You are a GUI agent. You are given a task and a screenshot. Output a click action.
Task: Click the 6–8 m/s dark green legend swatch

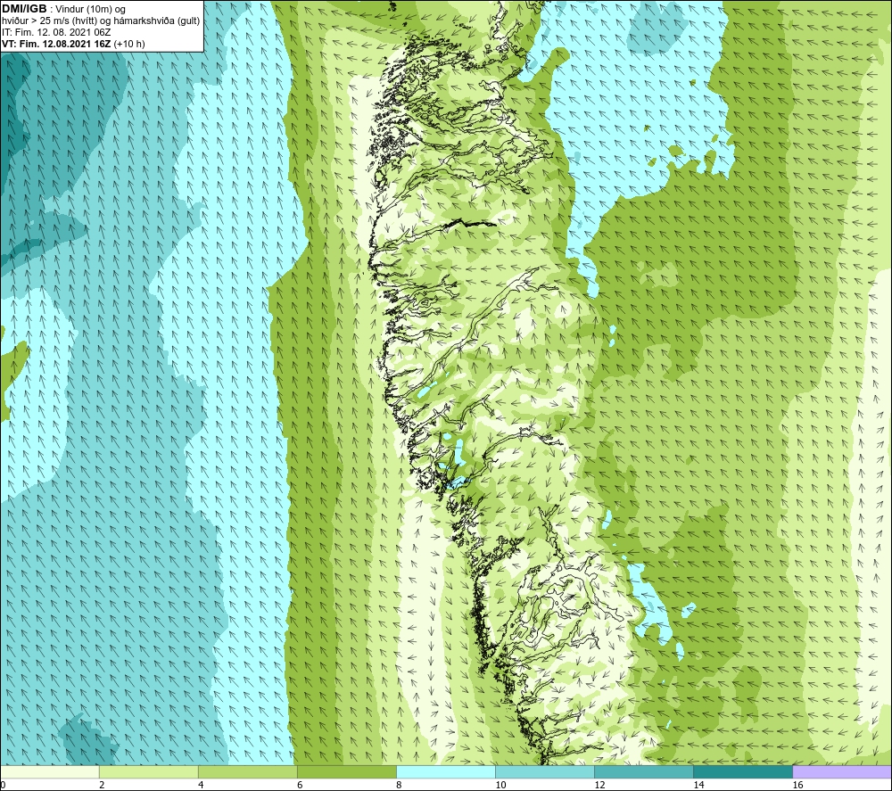(x=347, y=771)
